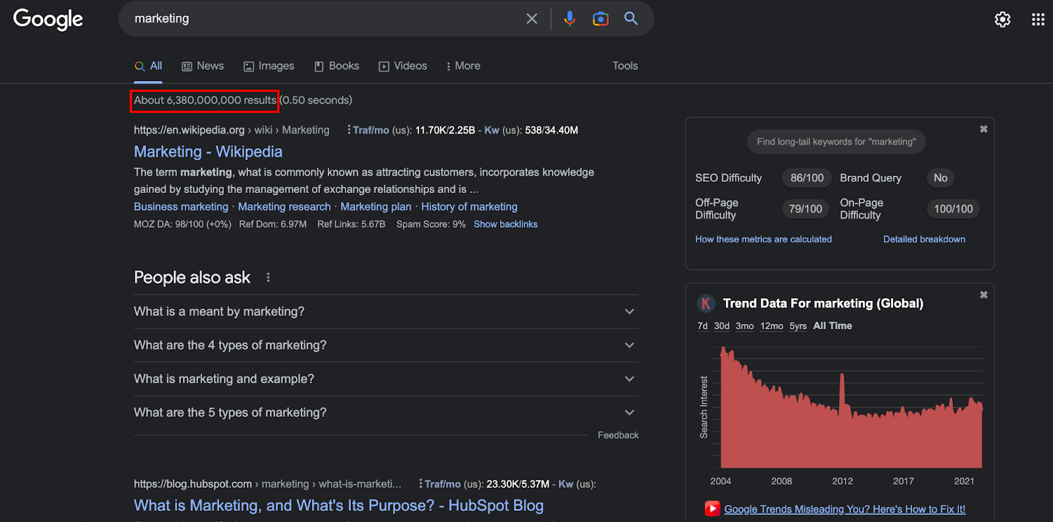This screenshot has width=1053, height=522.
Task: Set the trend range to 7d
Action: point(702,326)
